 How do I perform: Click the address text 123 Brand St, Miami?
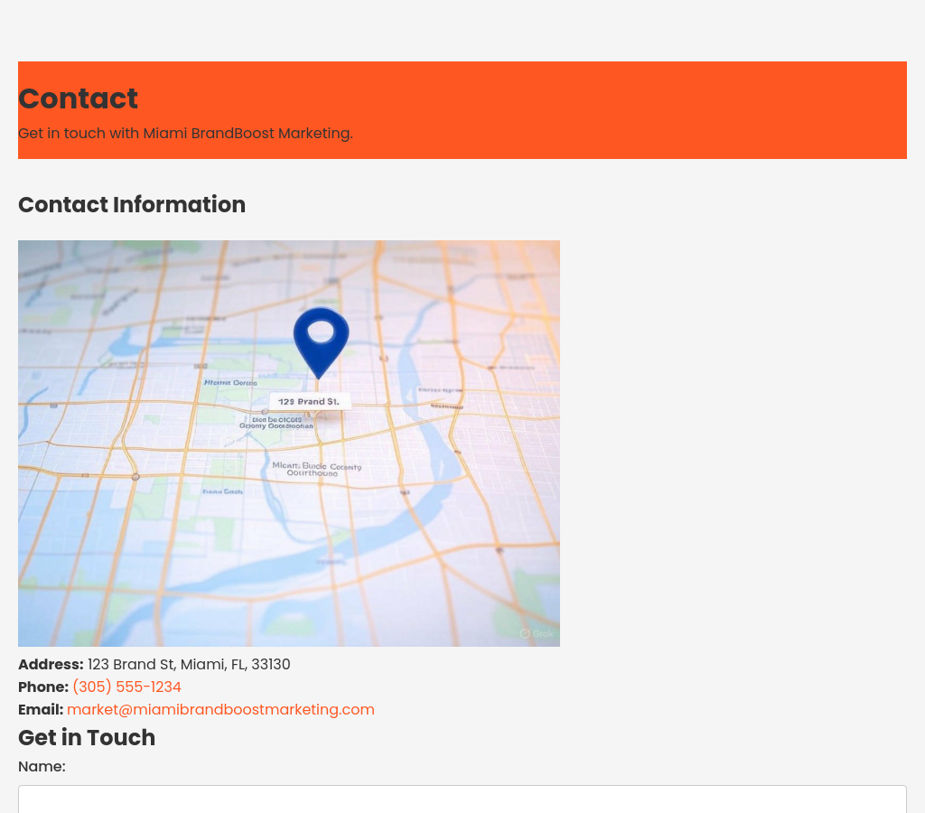189,665
